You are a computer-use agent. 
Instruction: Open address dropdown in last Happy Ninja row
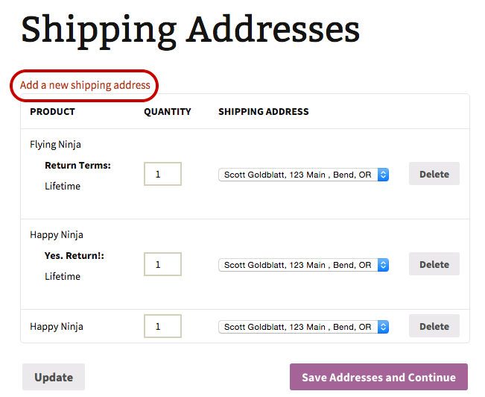(x=303, y=327)
